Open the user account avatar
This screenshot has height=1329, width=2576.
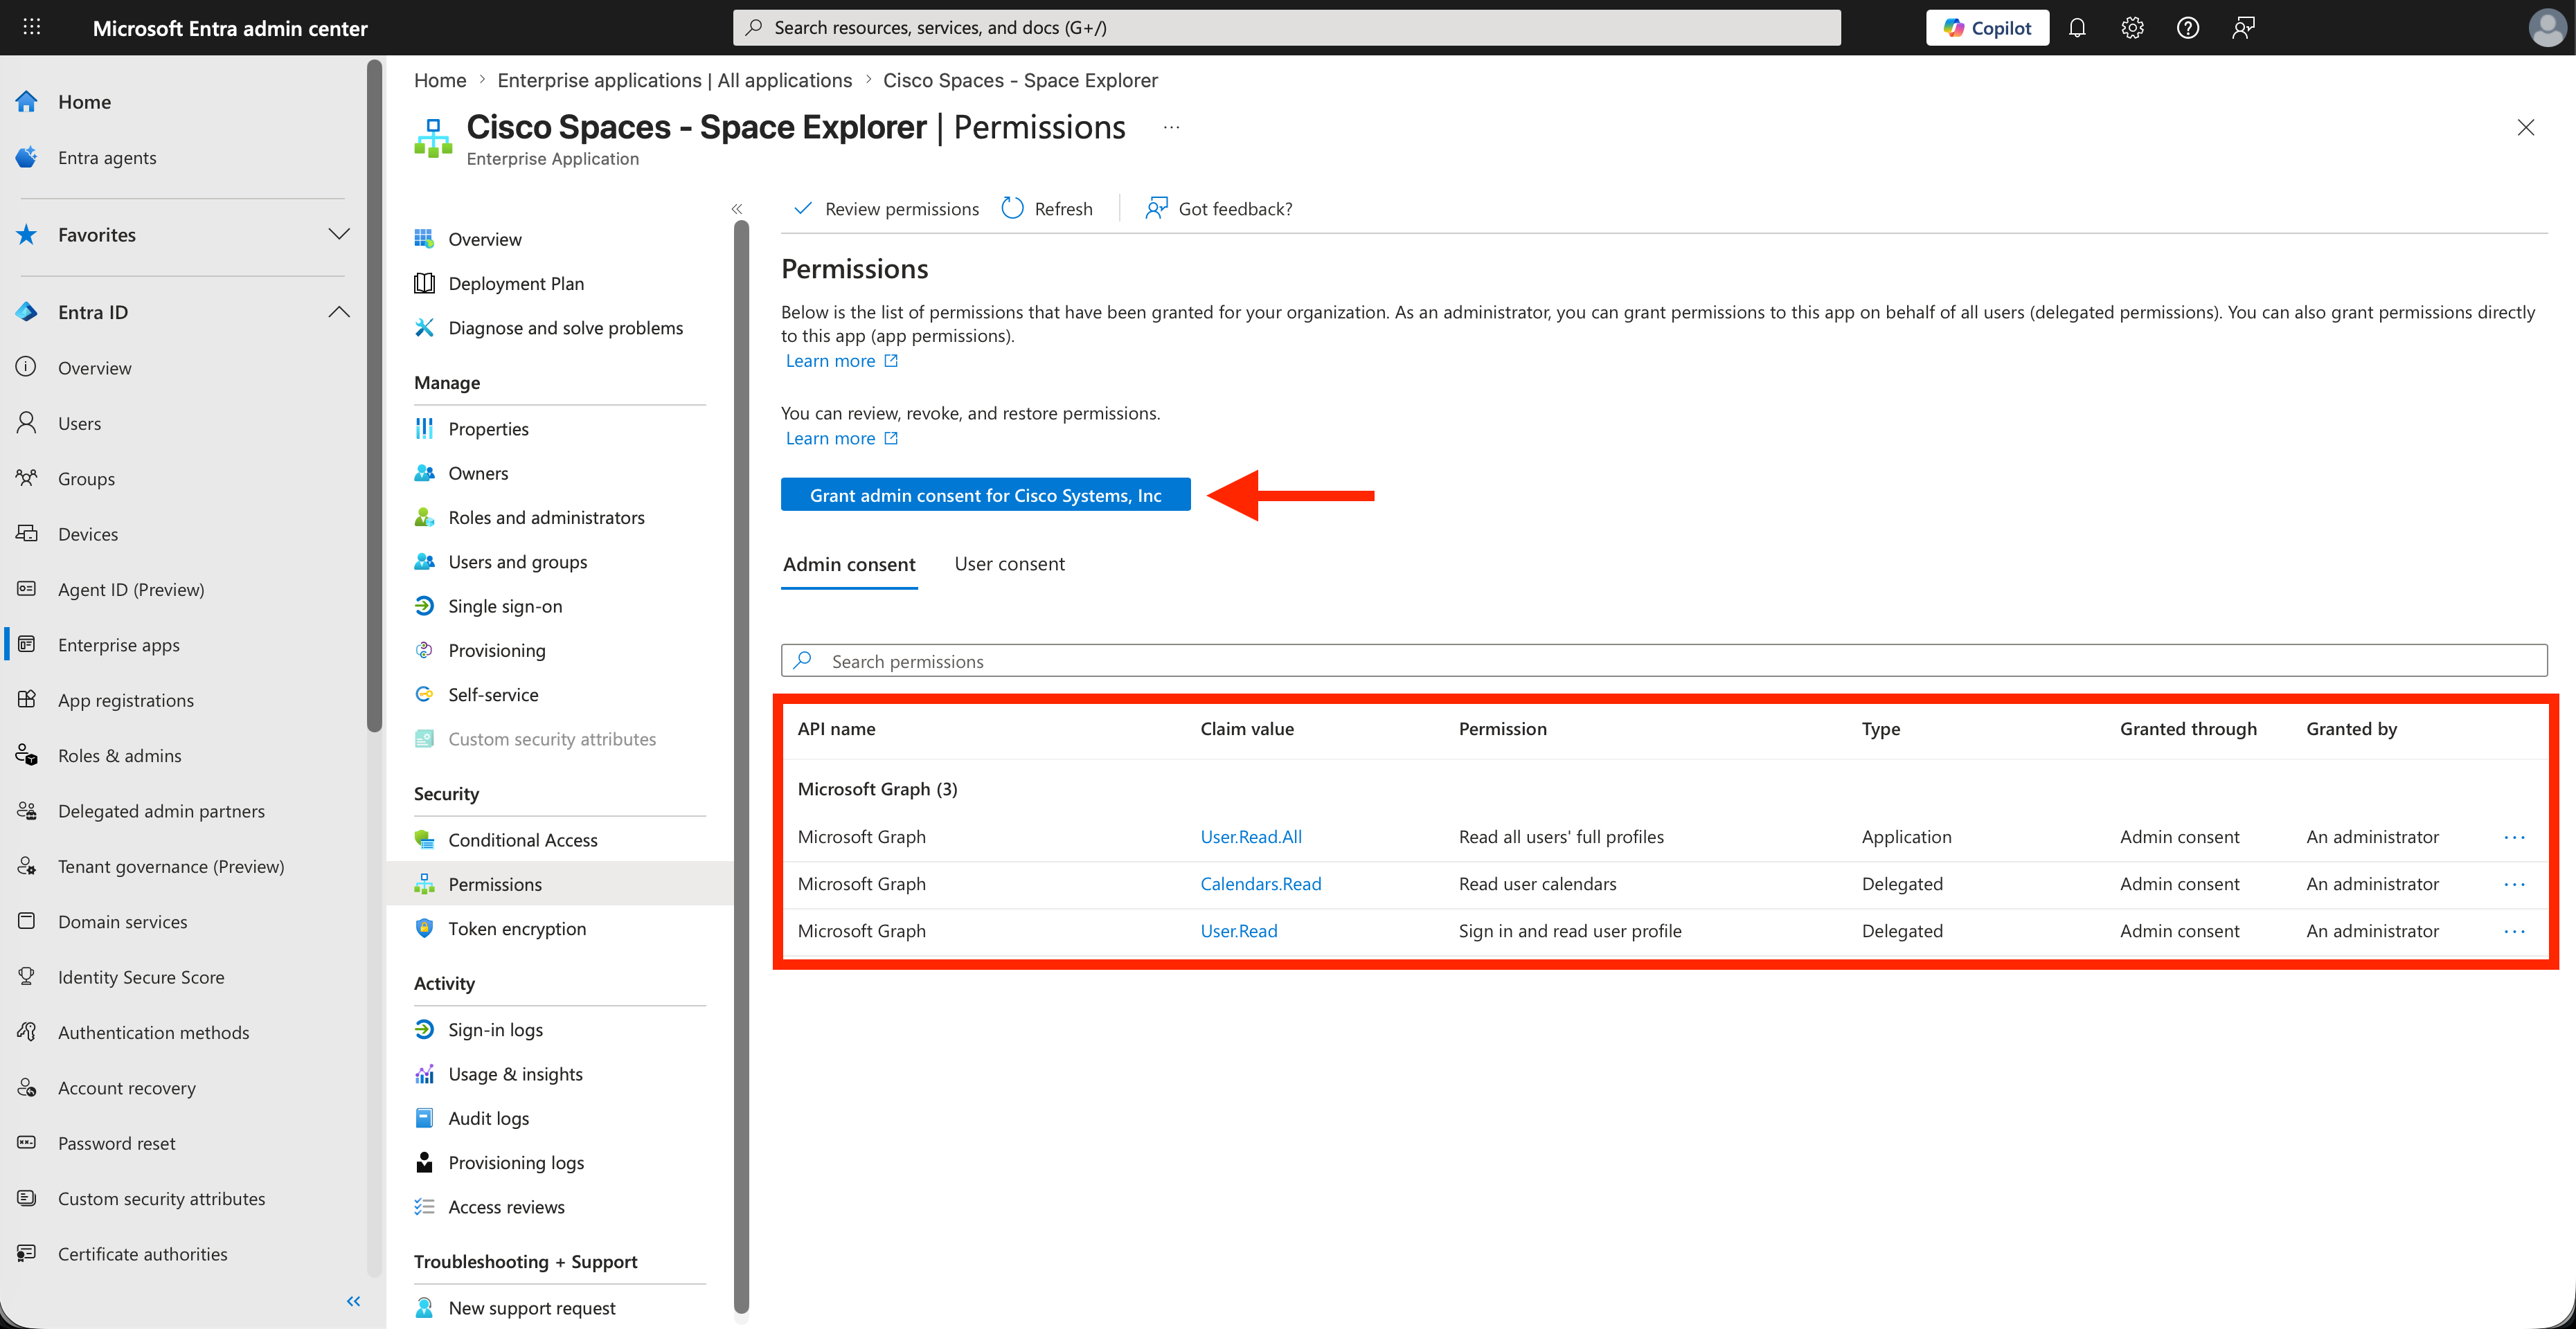(2547, 27)
